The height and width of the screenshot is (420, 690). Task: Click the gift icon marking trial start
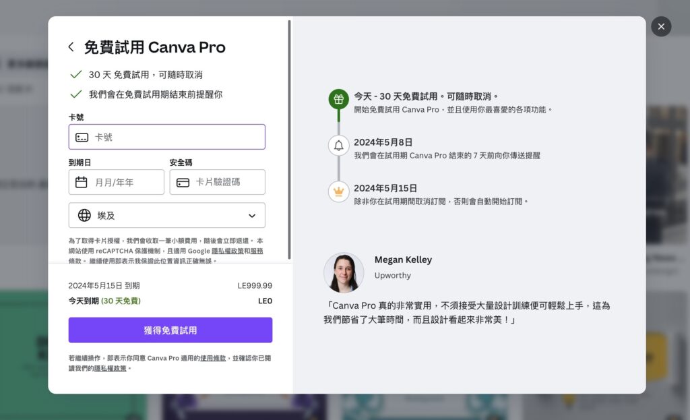click(338, 98)
